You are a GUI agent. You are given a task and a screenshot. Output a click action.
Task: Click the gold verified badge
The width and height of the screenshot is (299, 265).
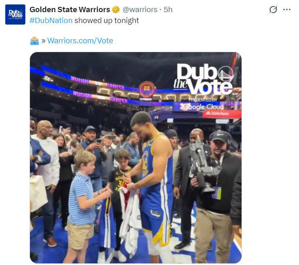click(116, 9)
